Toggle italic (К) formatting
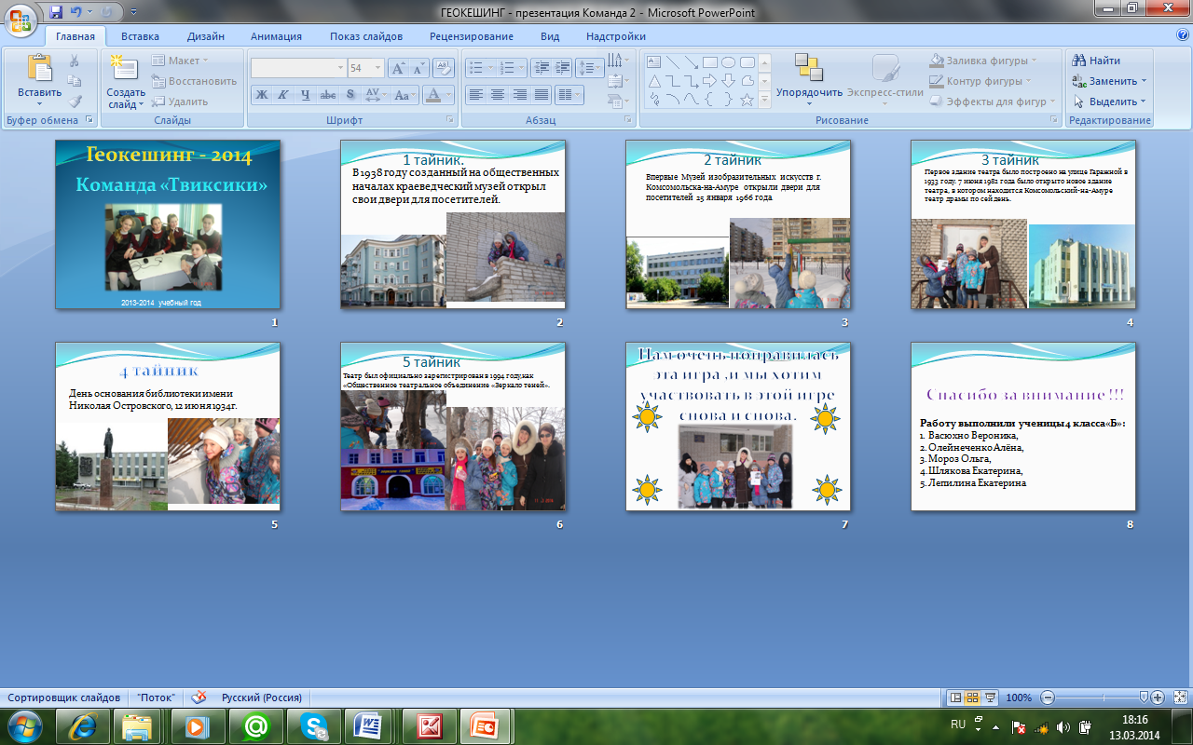This screenshot has width=1193, height=745. click(x=283, y=95)
